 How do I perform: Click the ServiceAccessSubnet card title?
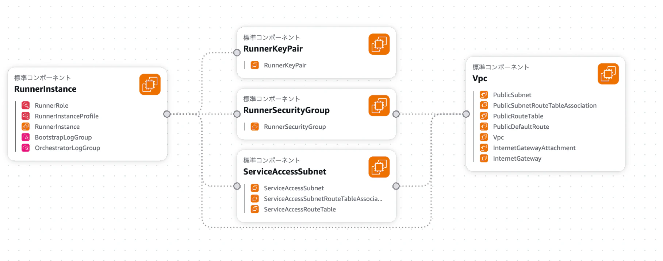click(285, 171)
